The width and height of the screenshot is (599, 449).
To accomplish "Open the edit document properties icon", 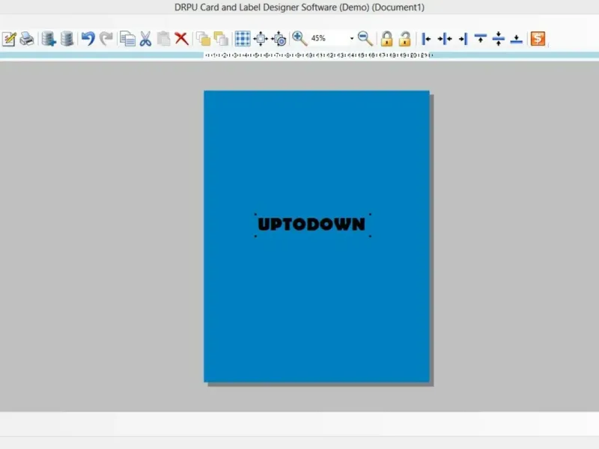I will point(9,39).
